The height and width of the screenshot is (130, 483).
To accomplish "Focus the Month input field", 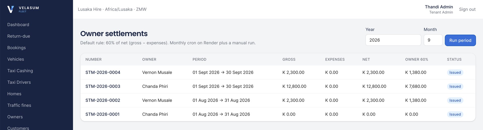I will (x=433, y=40).
